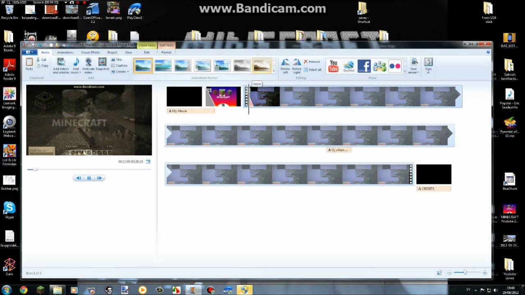Go to the previous frame
Screen dimensions: 525x295
coord(78,178)
